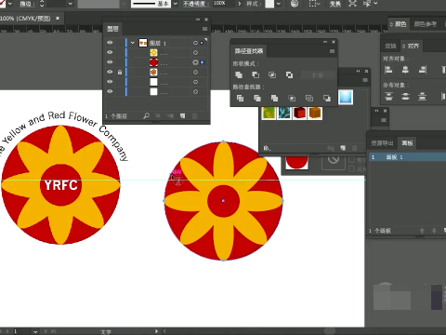This screenshot has height=335, width=446.
Task: Click horizontal align center icon
Action: (x=405, y=70)
